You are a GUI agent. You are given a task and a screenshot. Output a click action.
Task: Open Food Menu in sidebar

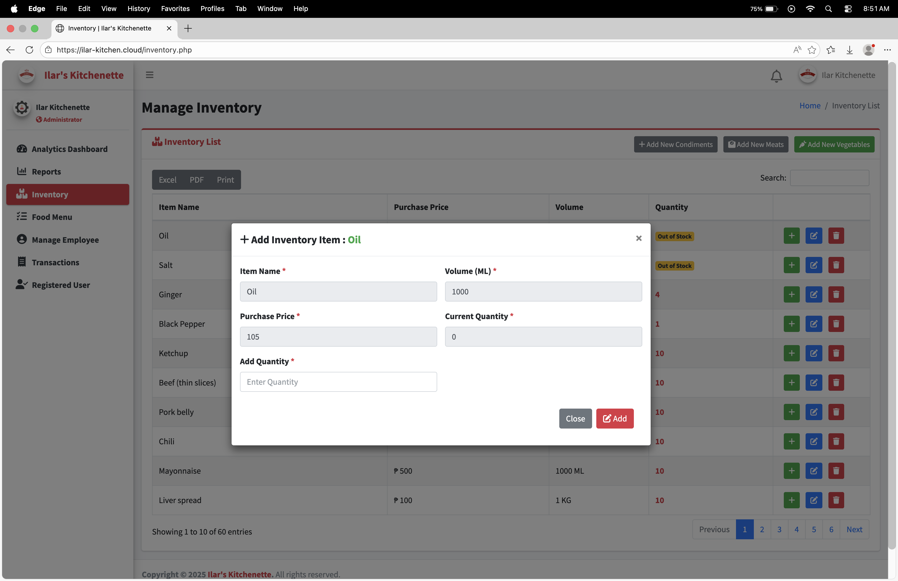tap(52, 217)
